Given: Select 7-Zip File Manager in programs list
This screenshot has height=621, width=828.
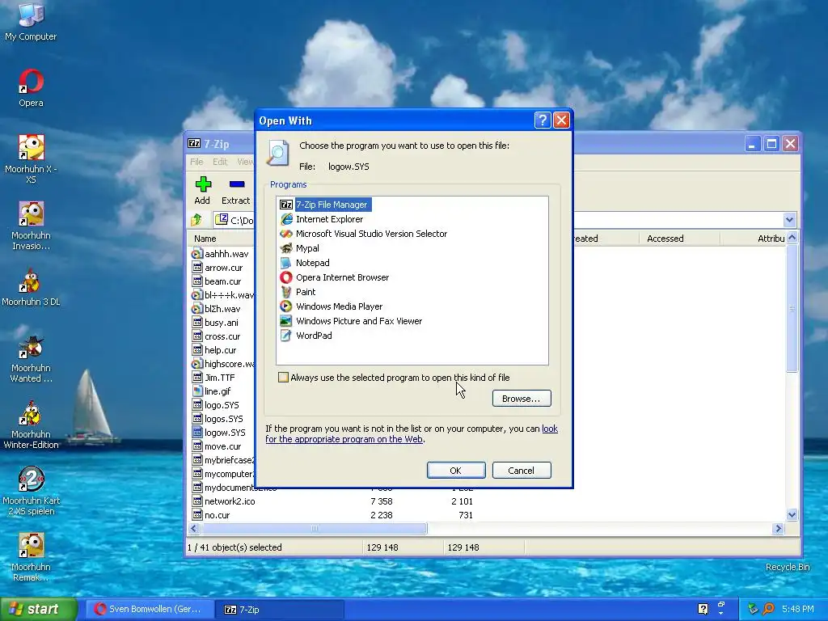Looking at the screenshot, I should pyautogui.click(x=325, y=205).
